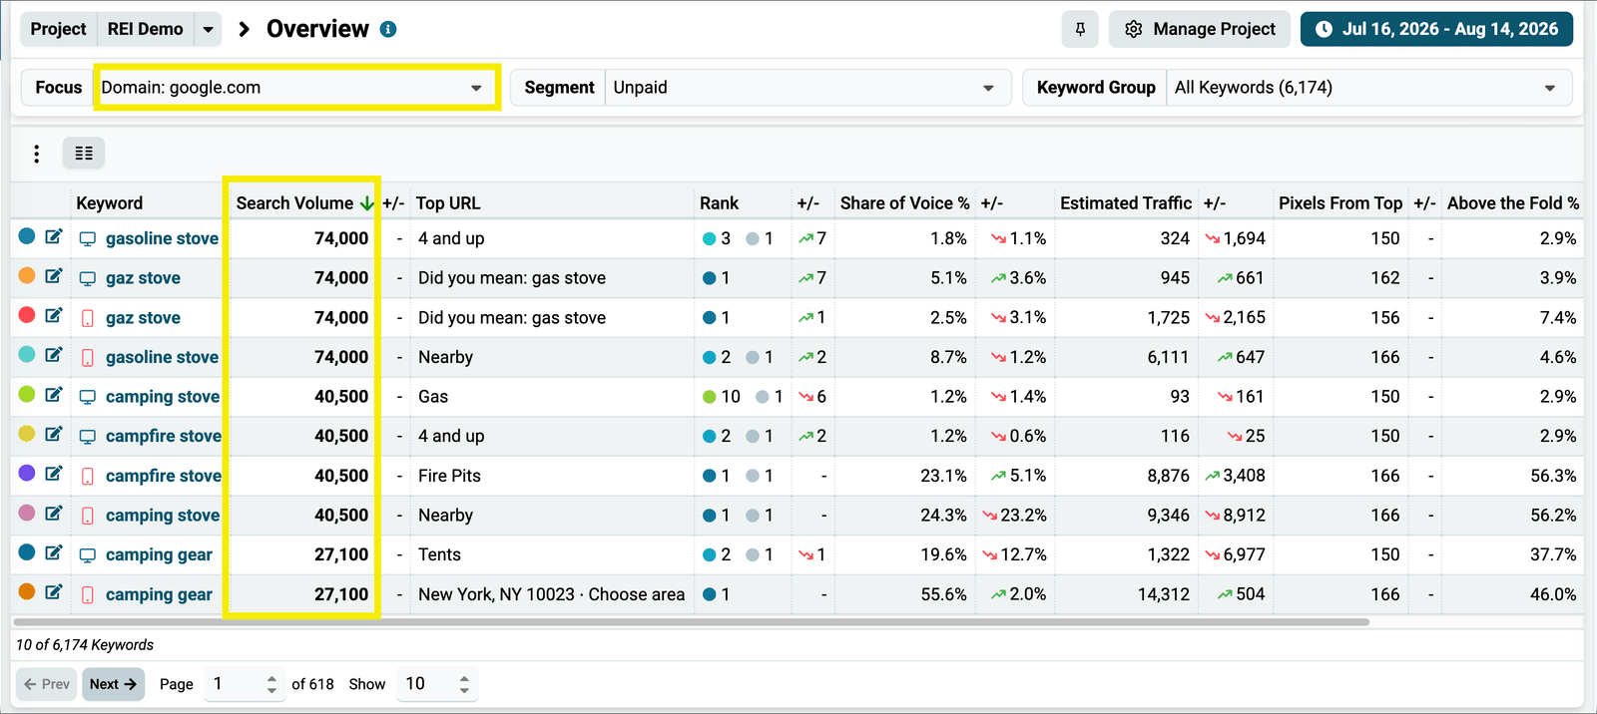Open the project dropdown arrow next to REI Demo
Image resolution: width=1597 pixels, height=714 pixels.
point(208,29)
